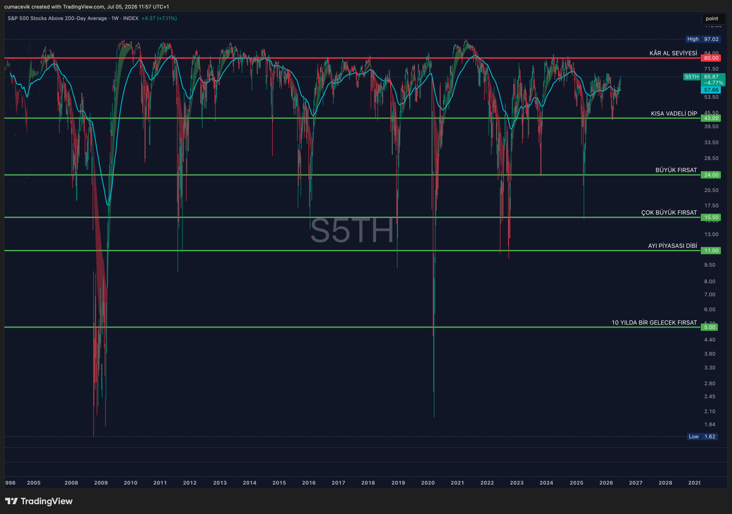Click the 2.45 value on price axis
This screenshot has width=732, height=514.
point(709,396)
